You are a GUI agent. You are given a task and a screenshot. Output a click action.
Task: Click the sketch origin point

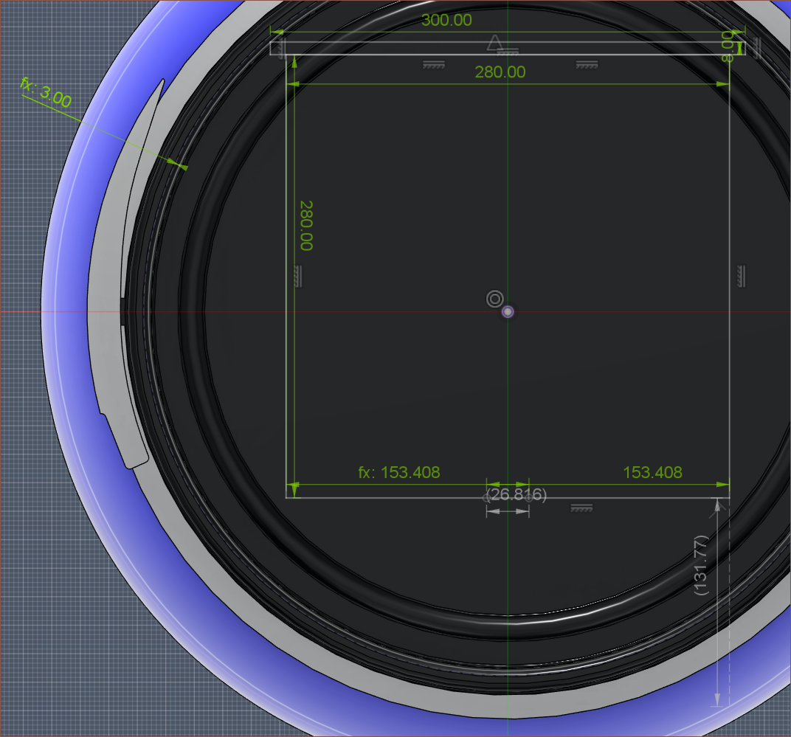508,312
